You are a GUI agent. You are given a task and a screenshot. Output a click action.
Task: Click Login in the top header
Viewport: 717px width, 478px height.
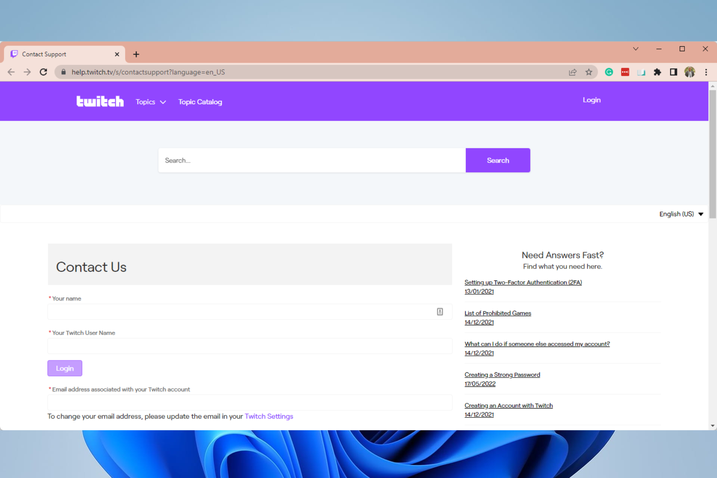click(592, 100)
